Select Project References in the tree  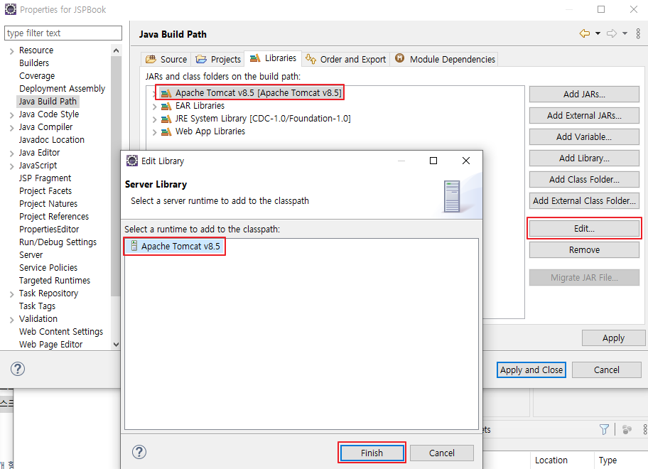click(x=54, y=217)
